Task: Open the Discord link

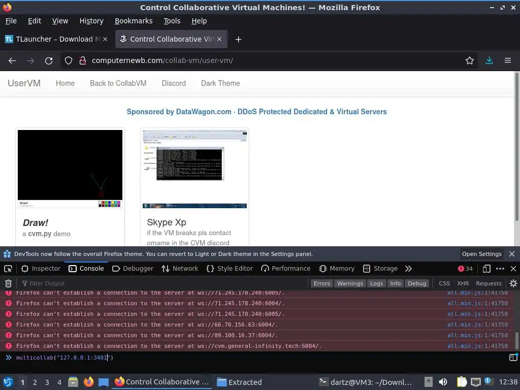Action: coord(174,83)
